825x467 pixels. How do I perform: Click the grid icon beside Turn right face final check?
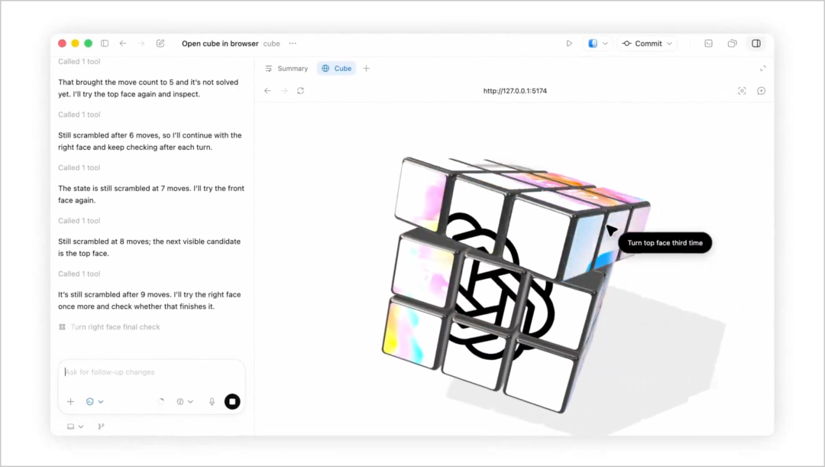point(62,327)
